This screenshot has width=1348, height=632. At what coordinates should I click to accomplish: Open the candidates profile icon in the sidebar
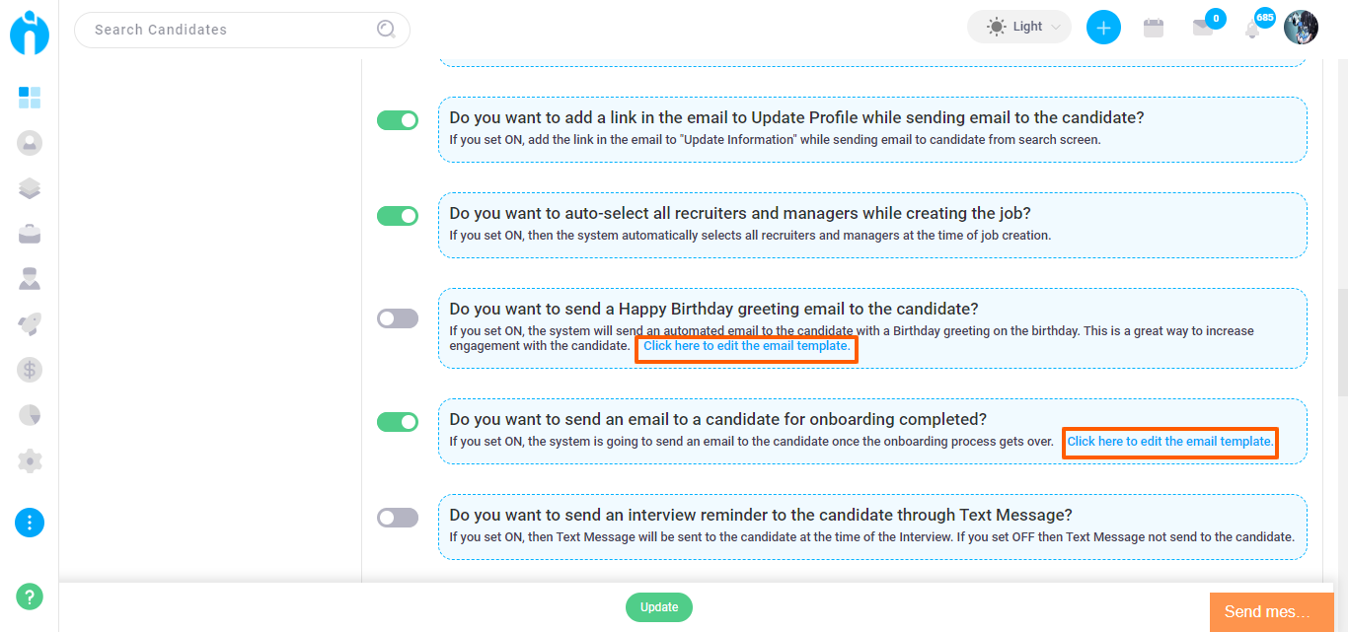[30, 143]
